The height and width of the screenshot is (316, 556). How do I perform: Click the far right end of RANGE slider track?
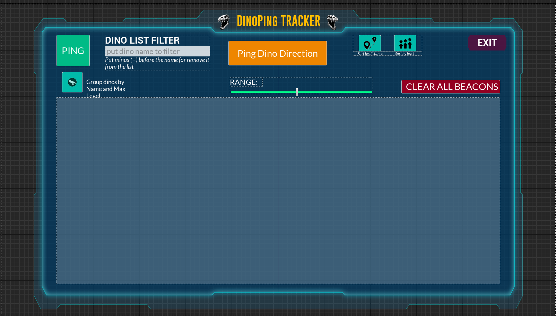pyautogui.click(x=371, y=92)
